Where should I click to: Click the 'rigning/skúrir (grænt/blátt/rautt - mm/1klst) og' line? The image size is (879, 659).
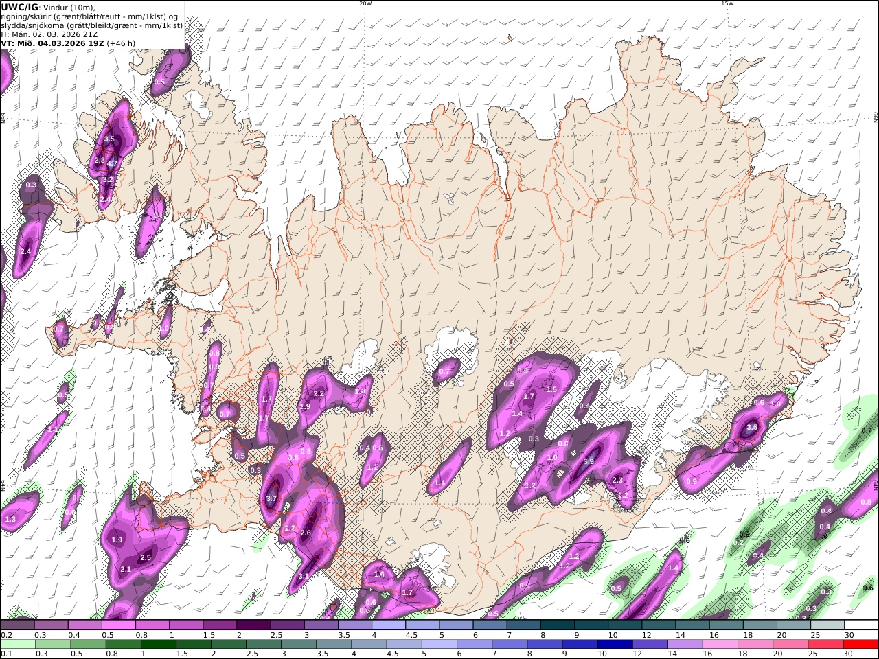89,16
